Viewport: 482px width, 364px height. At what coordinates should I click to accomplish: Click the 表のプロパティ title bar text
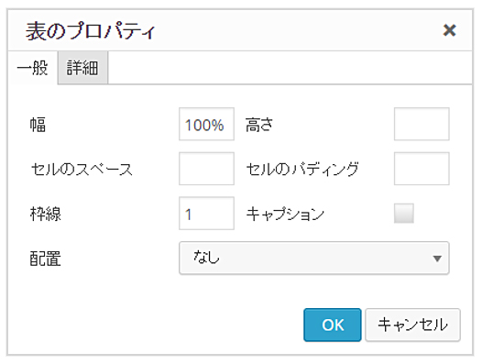click(x=90, y=31)
